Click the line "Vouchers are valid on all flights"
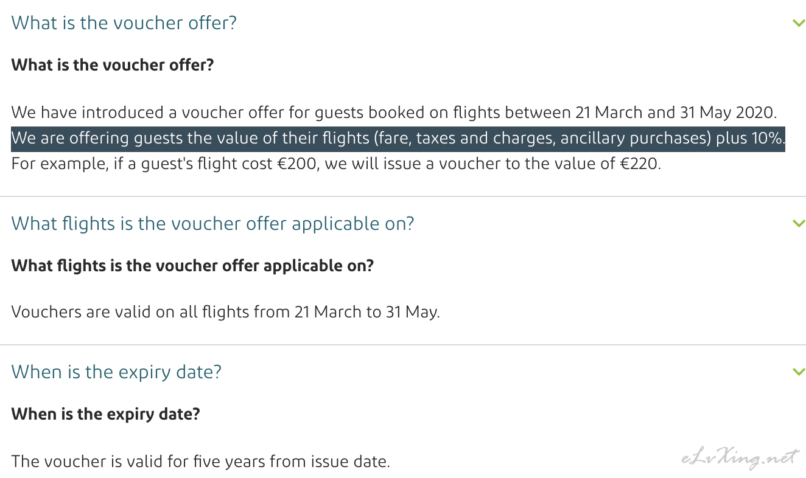The image size is (806, 478). 225,312
